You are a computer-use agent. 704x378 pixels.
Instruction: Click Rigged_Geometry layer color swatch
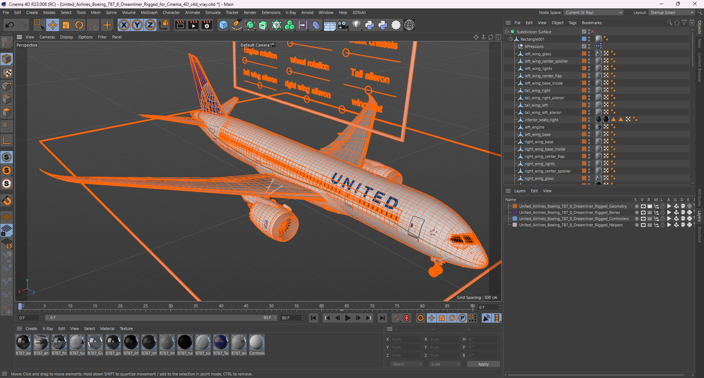click(x=515, y=206)
